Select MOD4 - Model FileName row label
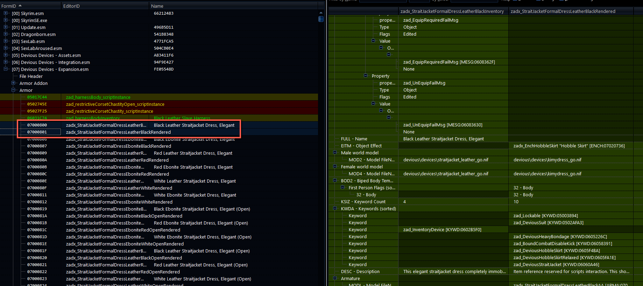Viewport: 643px width, 286px height. 372,174
